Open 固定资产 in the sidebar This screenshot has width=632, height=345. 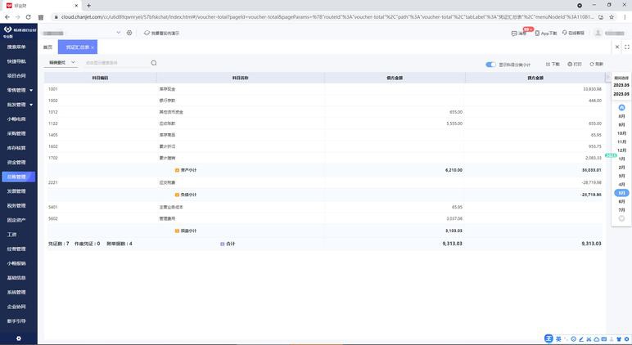click(16, 220)
